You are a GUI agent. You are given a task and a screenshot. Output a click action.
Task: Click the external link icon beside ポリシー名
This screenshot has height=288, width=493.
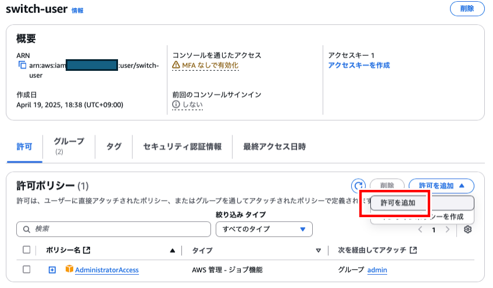(x=87, y=250)
